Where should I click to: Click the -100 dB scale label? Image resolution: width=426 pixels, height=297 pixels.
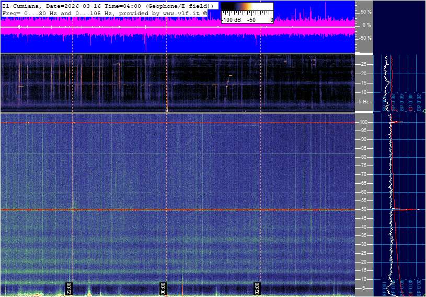231,20
